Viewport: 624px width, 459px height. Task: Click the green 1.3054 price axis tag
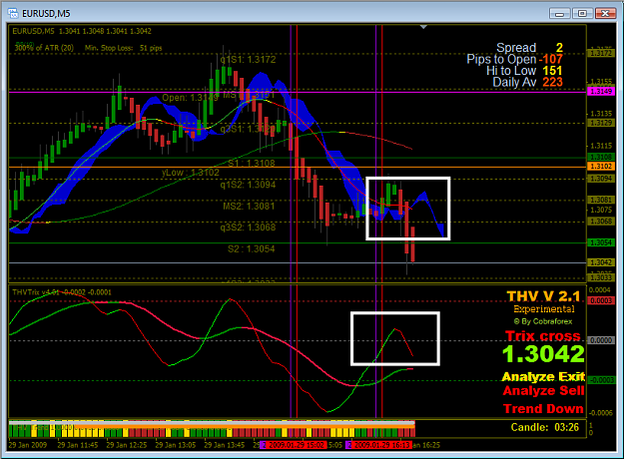[x=601, y=242]
